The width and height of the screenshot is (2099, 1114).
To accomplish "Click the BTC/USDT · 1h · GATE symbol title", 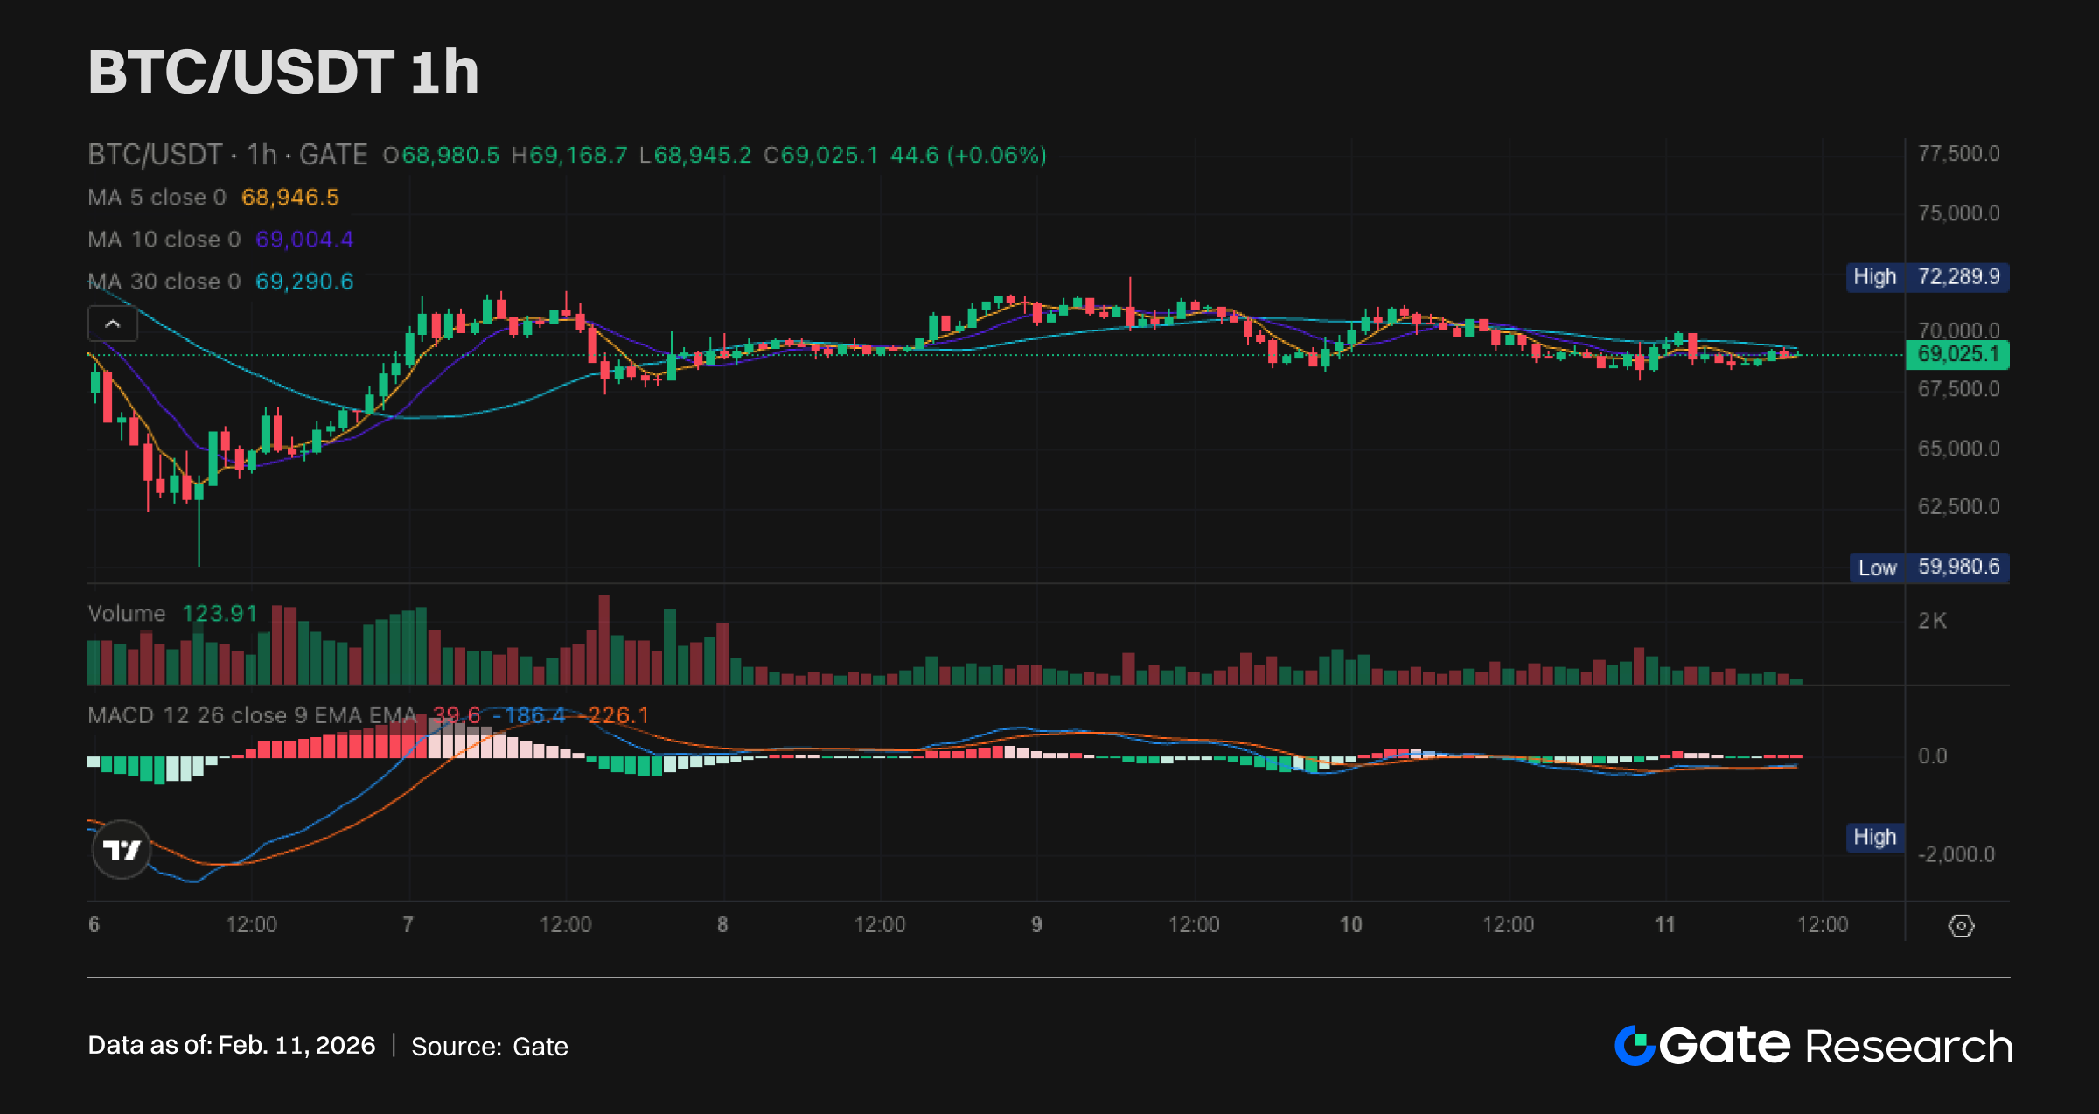I will (x=227, y=155).
